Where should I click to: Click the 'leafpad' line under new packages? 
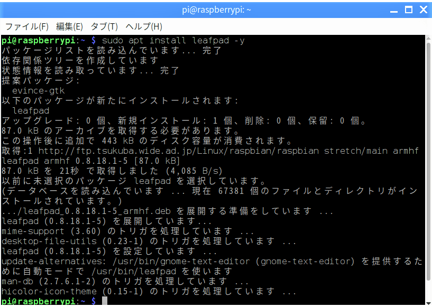[31, 110]
